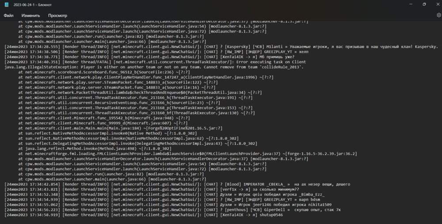Viewport: 442px width, 224px height.
Task: Click the NativeMethodAccessorImpl.invoke0 stack line
Action: coord(108,133)
